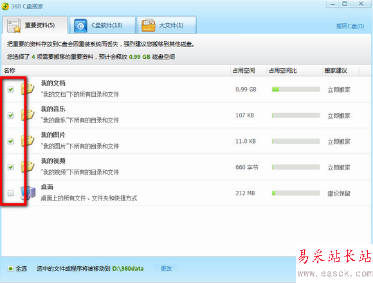Viewport: 373px width, 283px height.
Task: Select the 我的图片 row title
Action: coord(53,135)
